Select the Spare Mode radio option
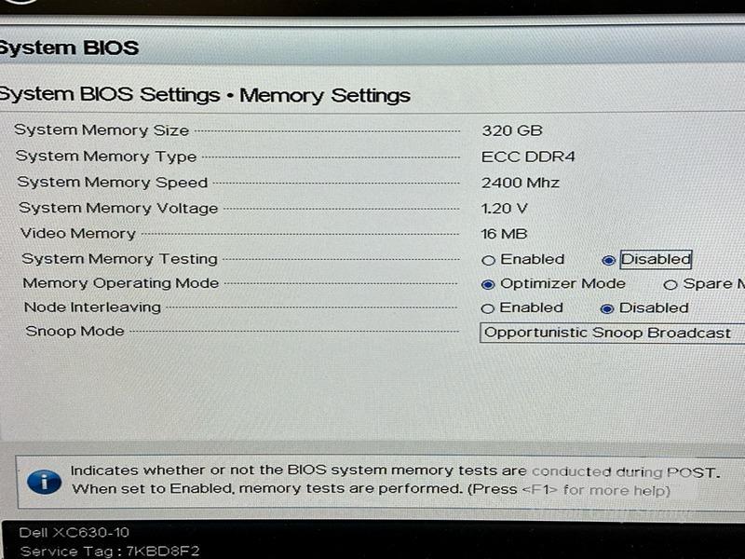This screenshot has width=745, height=559. click(670, 286)
